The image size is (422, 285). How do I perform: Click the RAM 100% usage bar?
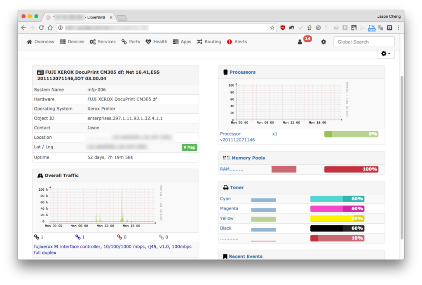click(351, 169)
